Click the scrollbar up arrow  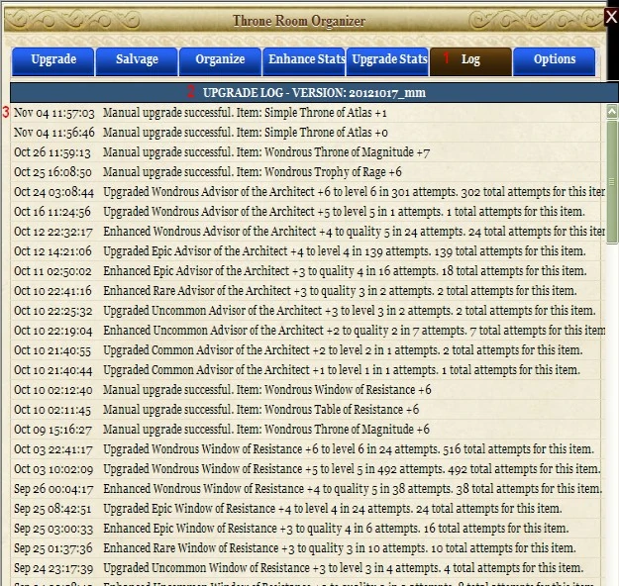(612, 112)
